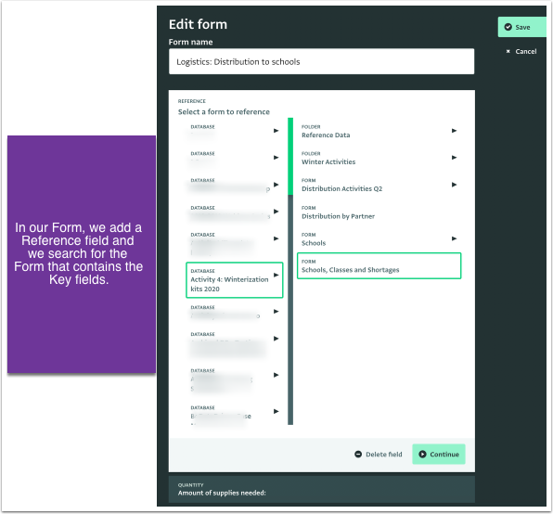Select Schools, Classes and Shortages form

379,265
